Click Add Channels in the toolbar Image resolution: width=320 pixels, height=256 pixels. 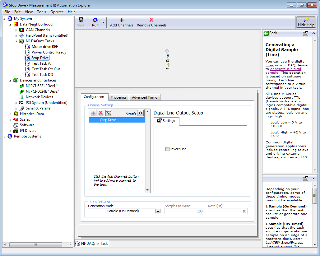click(121, 22)
